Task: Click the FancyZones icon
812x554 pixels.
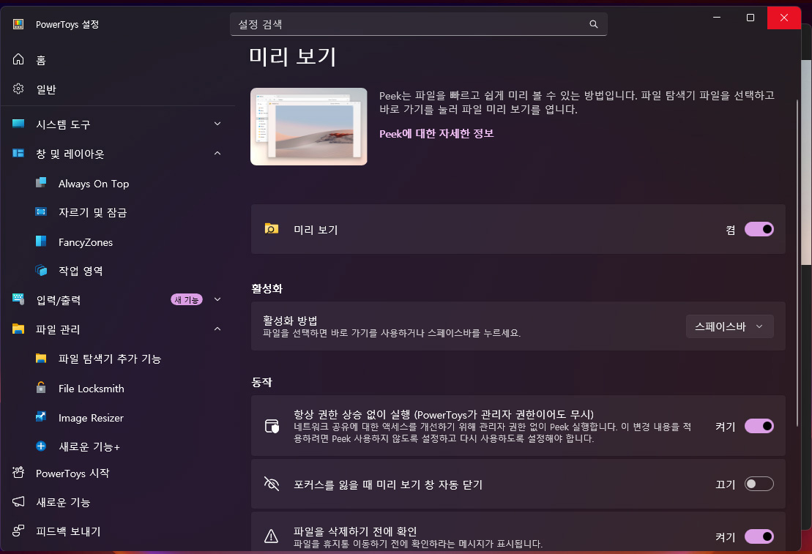Action: tap(41, 242)
